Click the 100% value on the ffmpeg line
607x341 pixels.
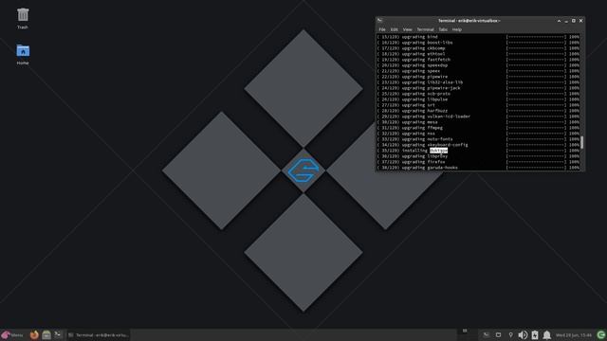[574, 128]
